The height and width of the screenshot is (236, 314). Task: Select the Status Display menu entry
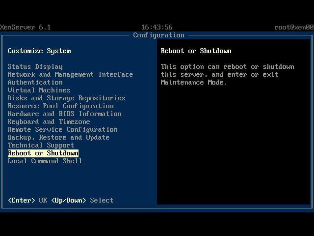coord(35,67)
